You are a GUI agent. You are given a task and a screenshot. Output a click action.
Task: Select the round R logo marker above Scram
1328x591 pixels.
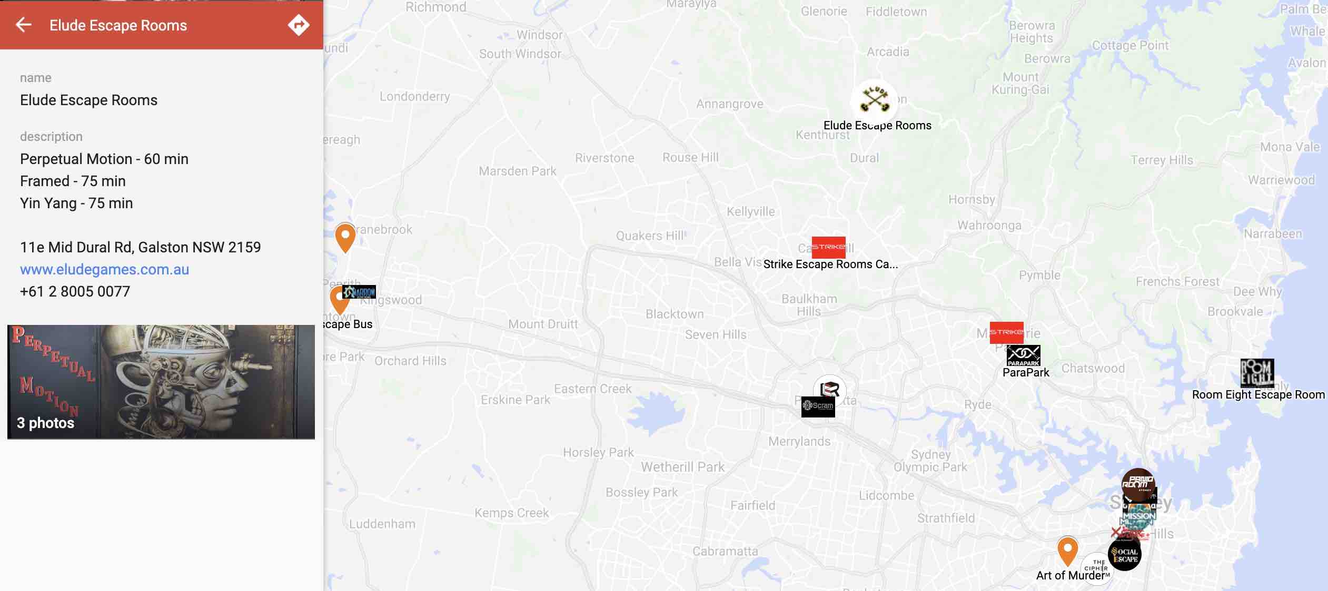829,389
